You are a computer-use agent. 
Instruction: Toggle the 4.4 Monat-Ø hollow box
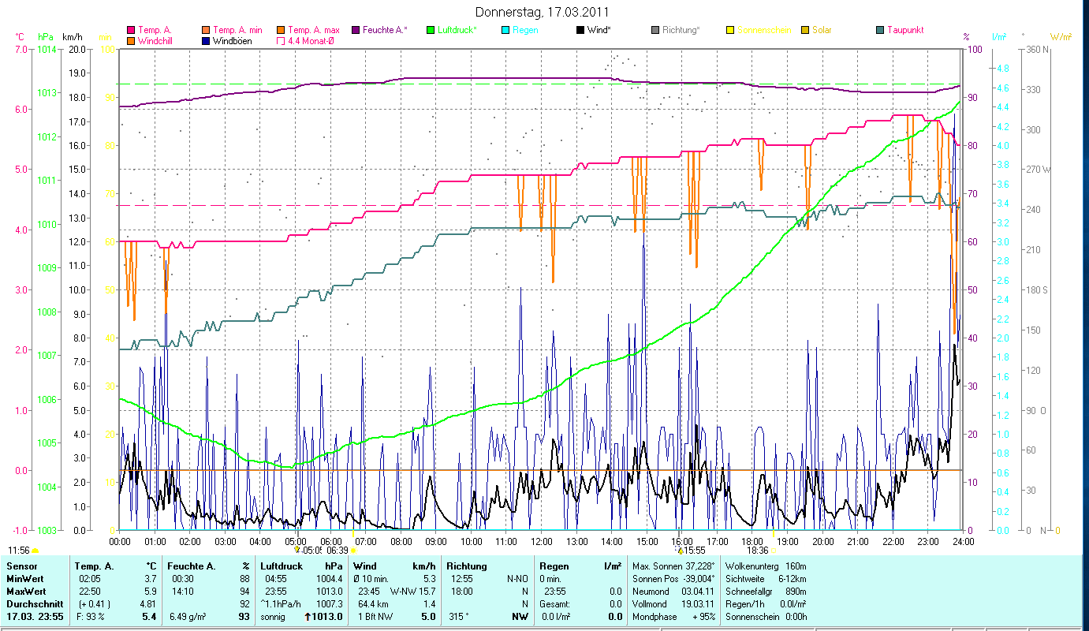pyautogui.click(x=282, y=40)
